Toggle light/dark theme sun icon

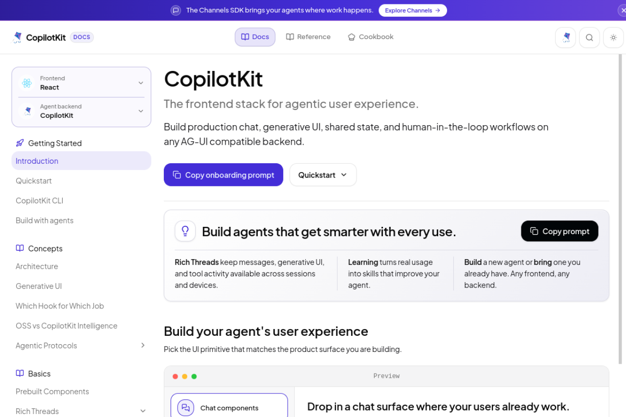613,38
